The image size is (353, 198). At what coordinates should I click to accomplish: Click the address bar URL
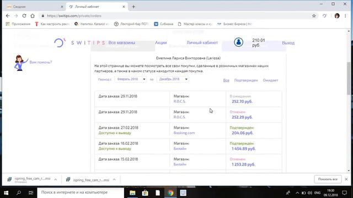click(x=74, y=16)
